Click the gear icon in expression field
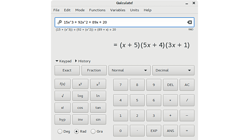The width and height of the screenshot is (249, 140). tap(60, 22)
